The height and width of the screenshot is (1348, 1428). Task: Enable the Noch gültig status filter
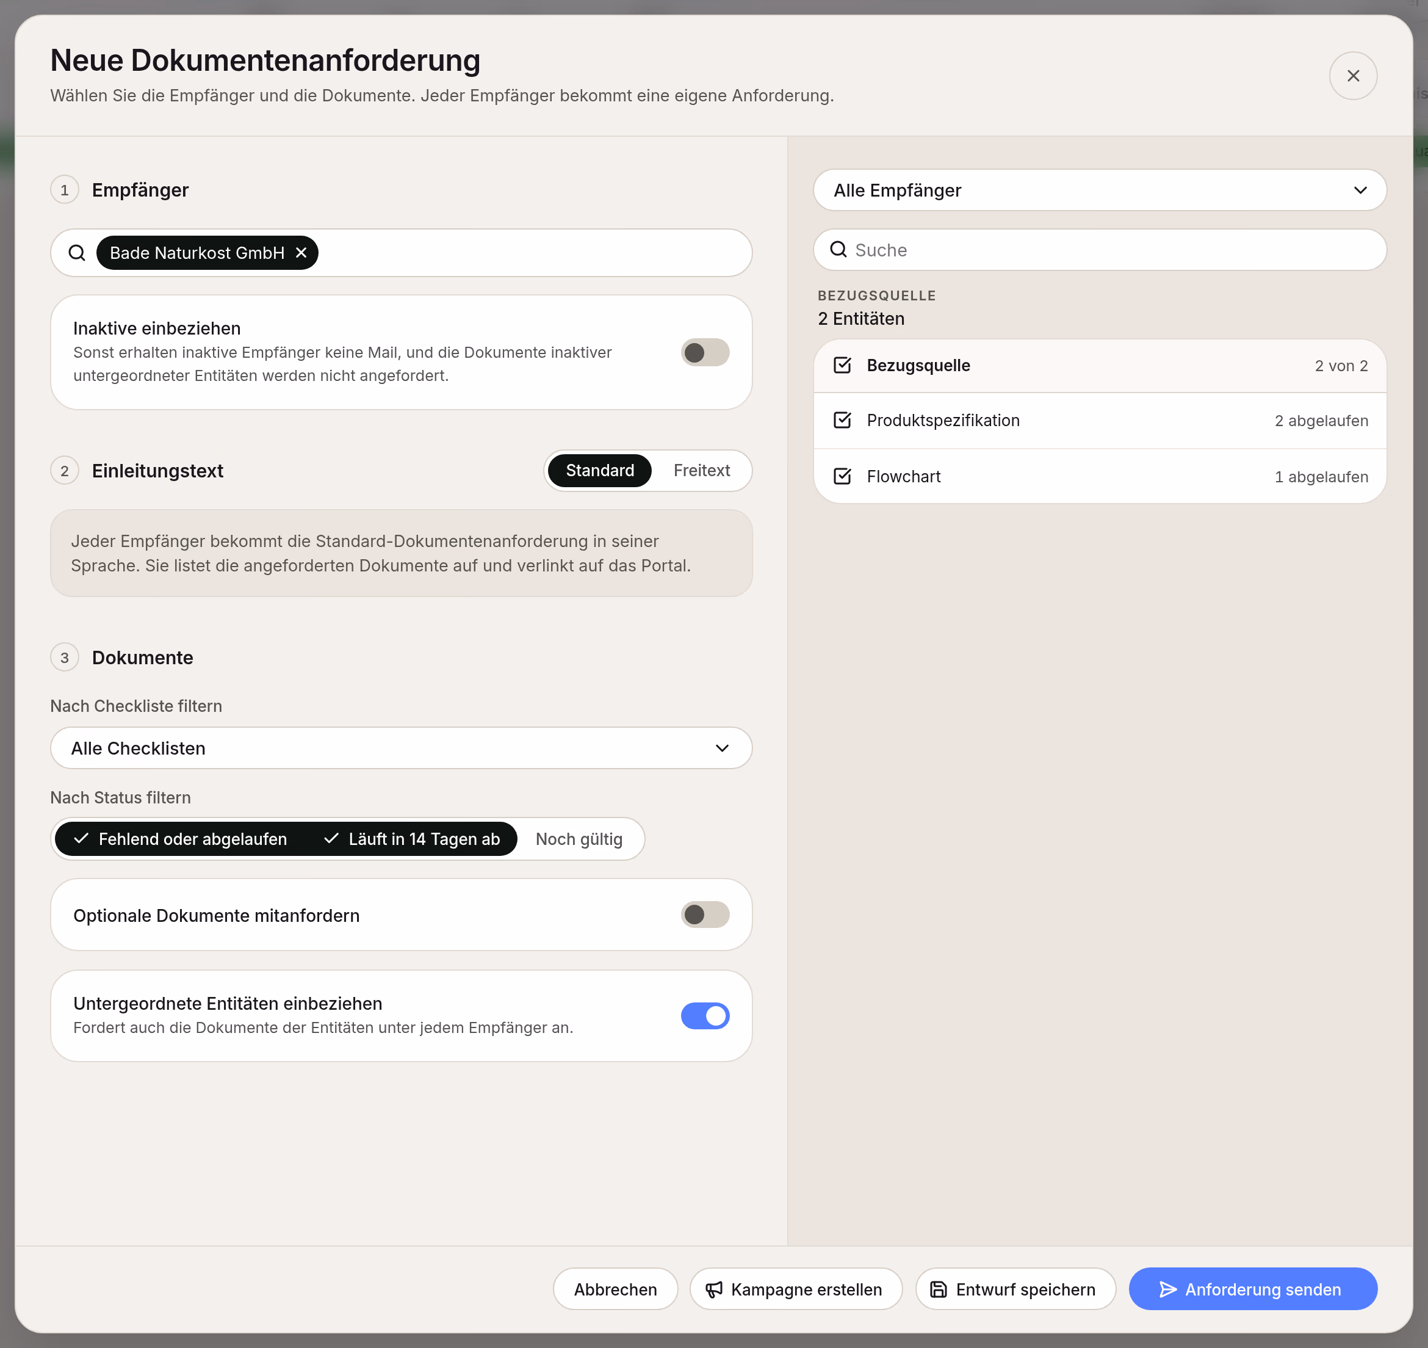(x=579, y=839)
